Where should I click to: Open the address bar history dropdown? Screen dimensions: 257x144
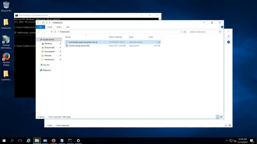point(182,32)
